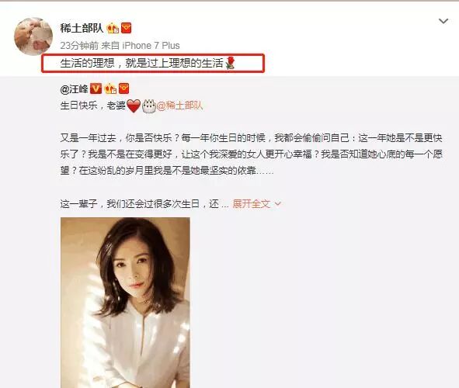Open the 23分钟前 post timestamp
Viewport: 459px width, 388px height.
[79, 46]
